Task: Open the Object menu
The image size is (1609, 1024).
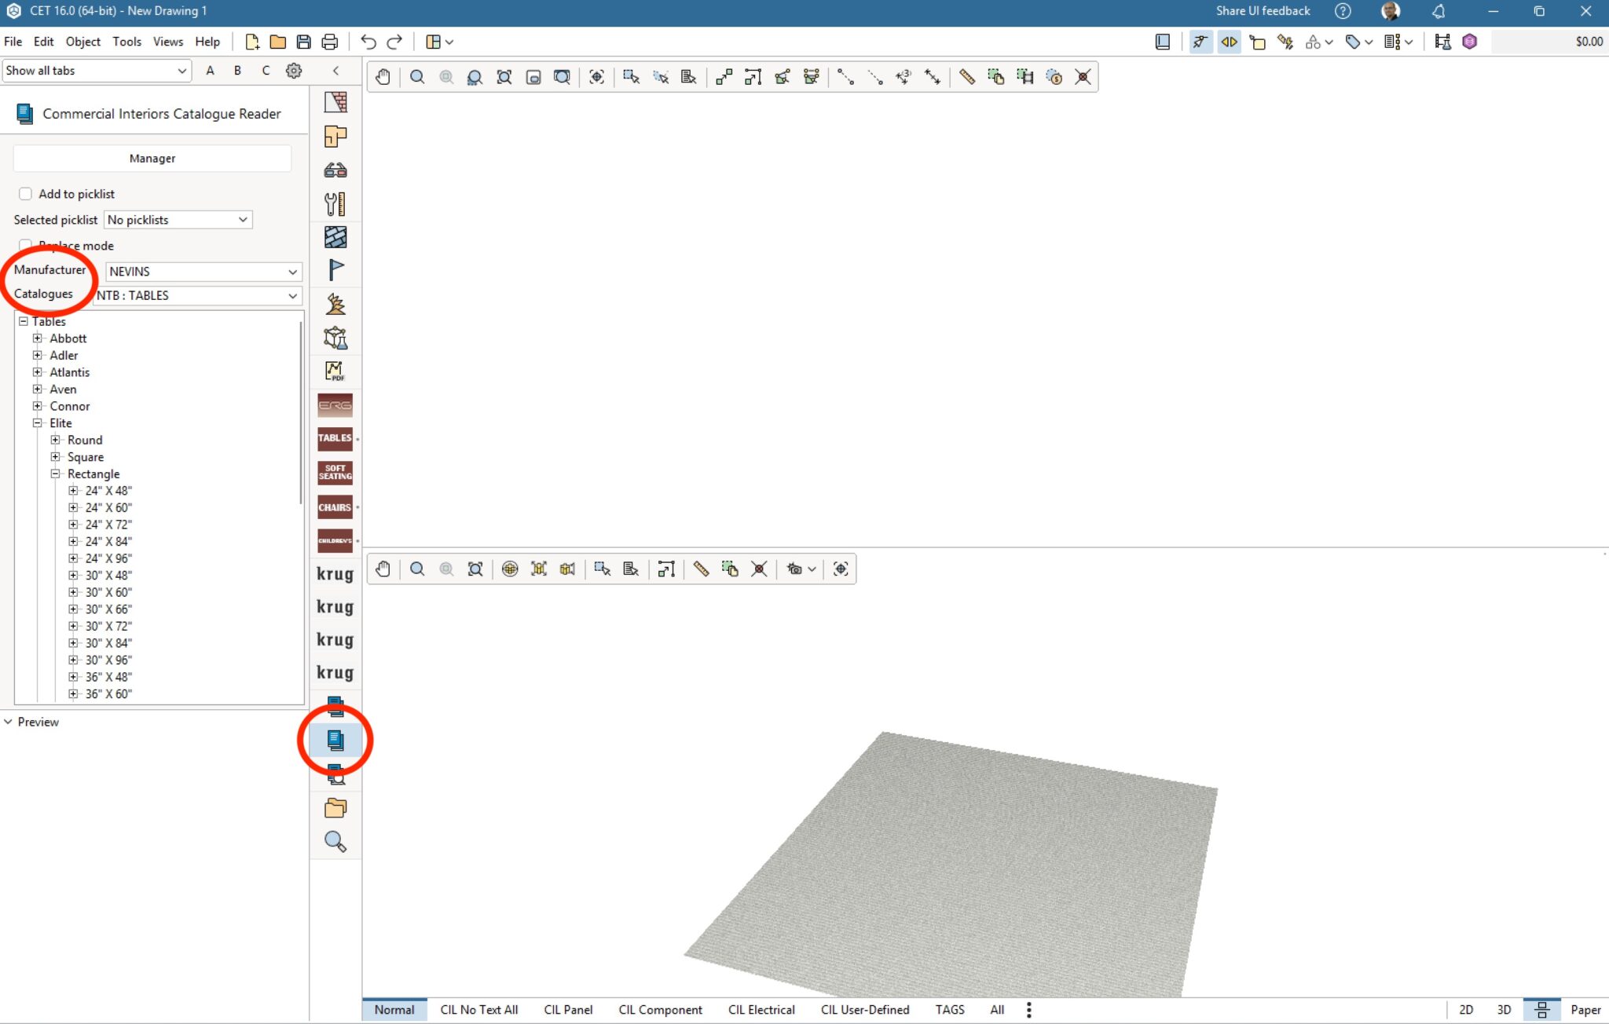Action: pyautogui.click(x=83, y=42)
